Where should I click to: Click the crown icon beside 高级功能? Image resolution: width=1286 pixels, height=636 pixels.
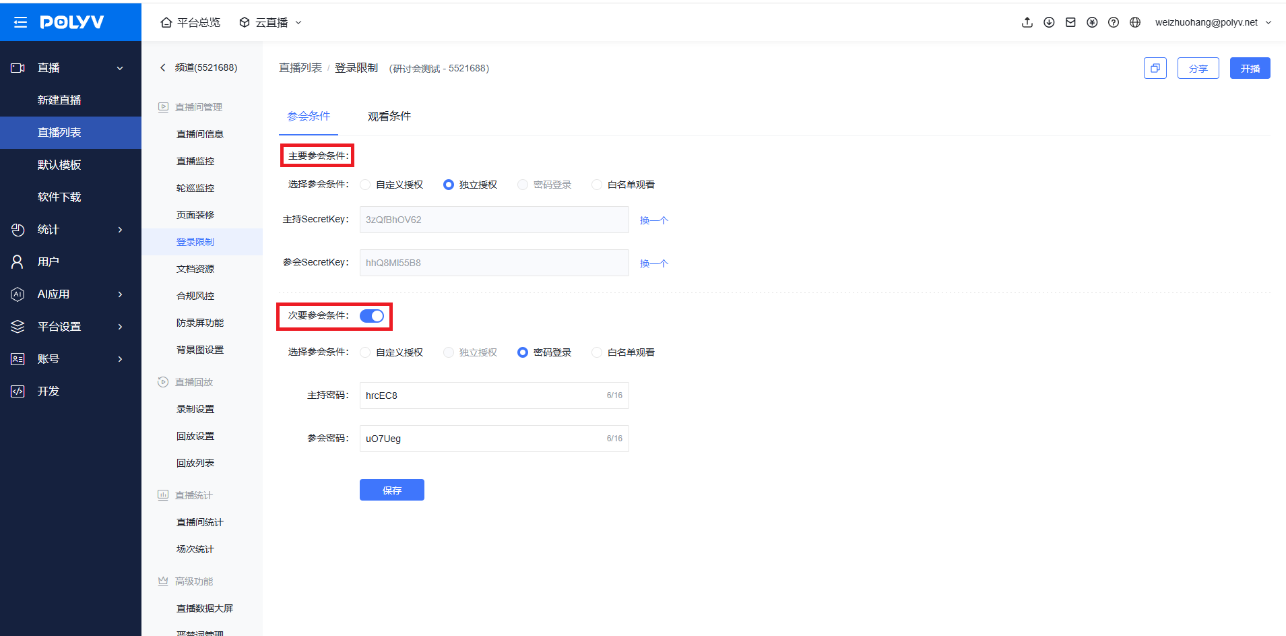[x=163, y=581]
